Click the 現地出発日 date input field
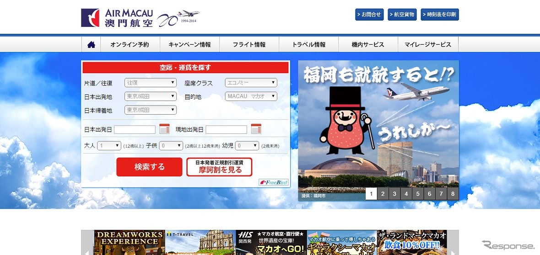 click(226, 129)
